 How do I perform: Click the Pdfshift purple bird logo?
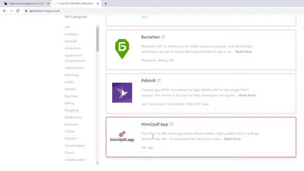click(x=122, y=93)
